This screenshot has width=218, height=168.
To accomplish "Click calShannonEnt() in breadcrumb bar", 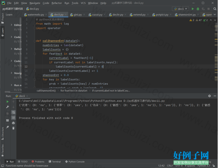I will (46, 91).
